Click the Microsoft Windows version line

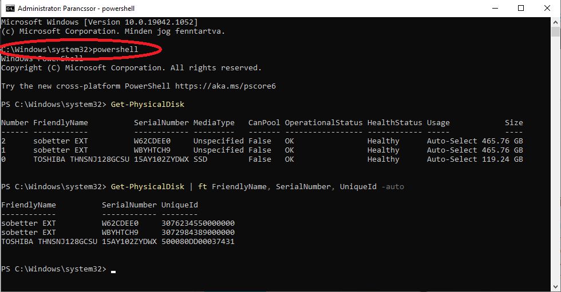pyautogui.click(x=99, y=22)
